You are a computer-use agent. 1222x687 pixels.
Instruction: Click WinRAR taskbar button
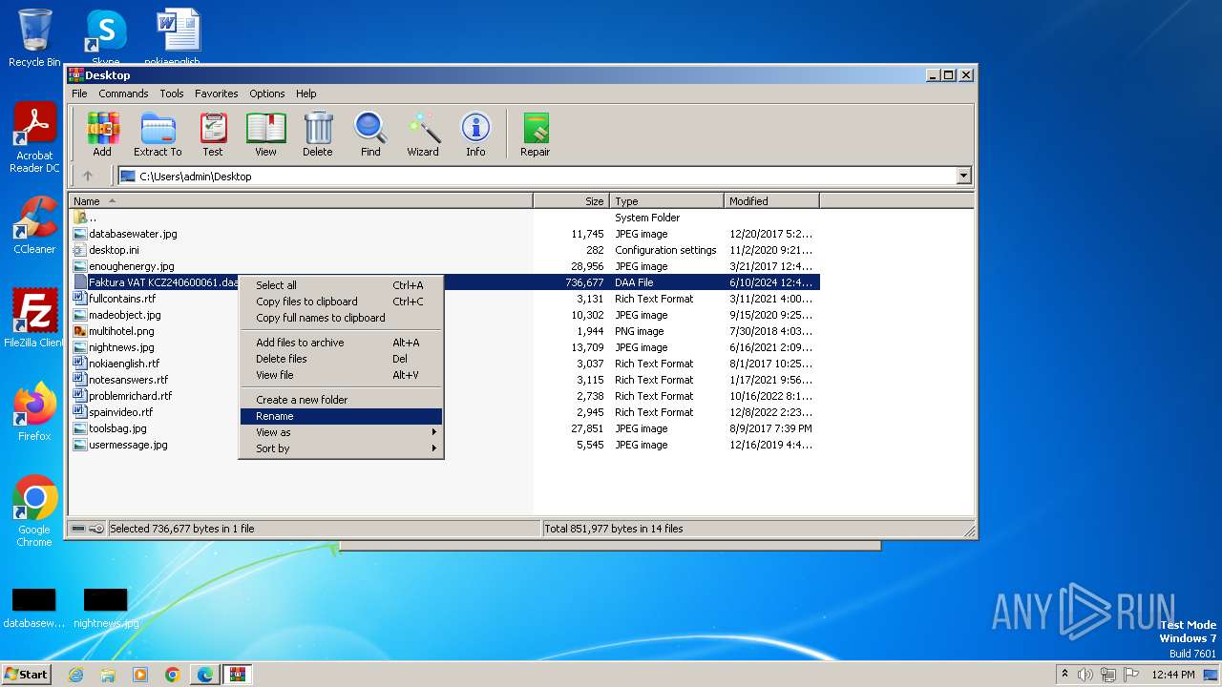[238, 675]
